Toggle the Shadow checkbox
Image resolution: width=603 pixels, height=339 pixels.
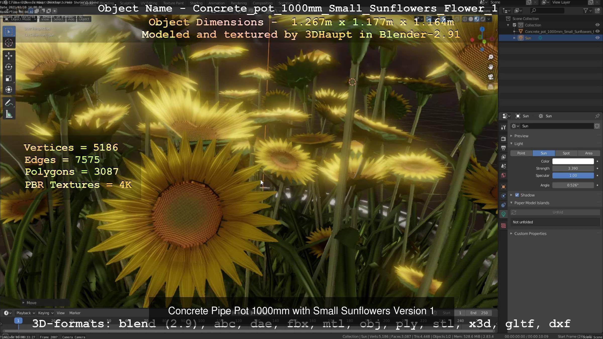tap(517, 195)
